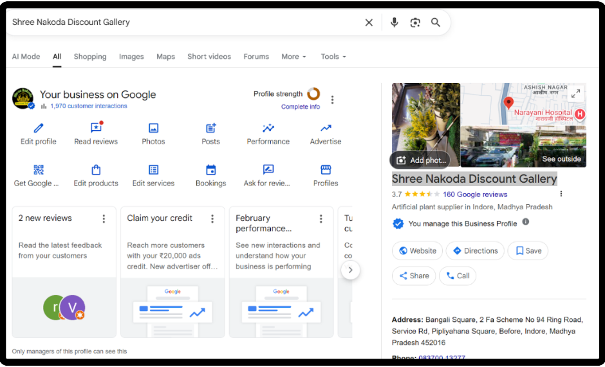Open the Bookings calendar icon

[210, 170]
